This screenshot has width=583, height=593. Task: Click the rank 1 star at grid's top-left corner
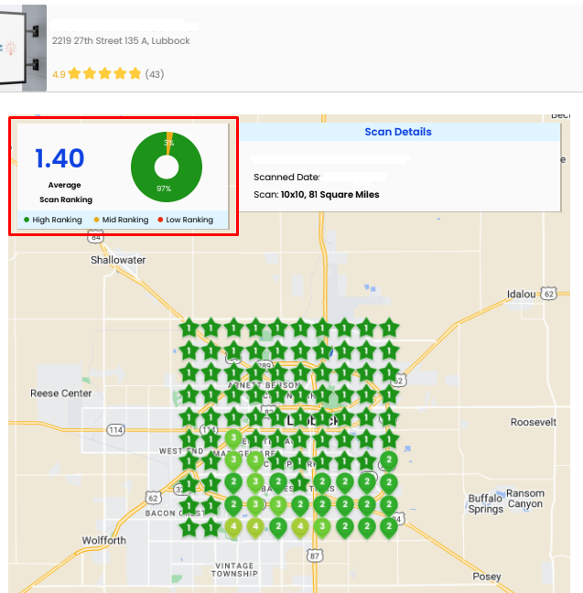[x=189, y=328]
